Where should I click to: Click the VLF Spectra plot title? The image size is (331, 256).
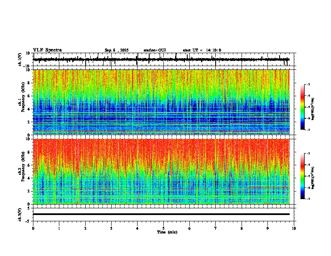[47, 50]
